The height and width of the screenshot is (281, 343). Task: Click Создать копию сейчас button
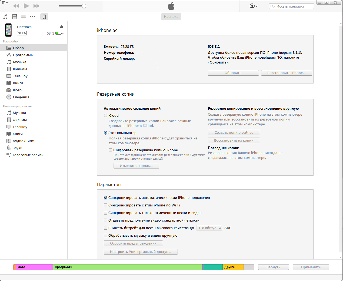(234, 133)
